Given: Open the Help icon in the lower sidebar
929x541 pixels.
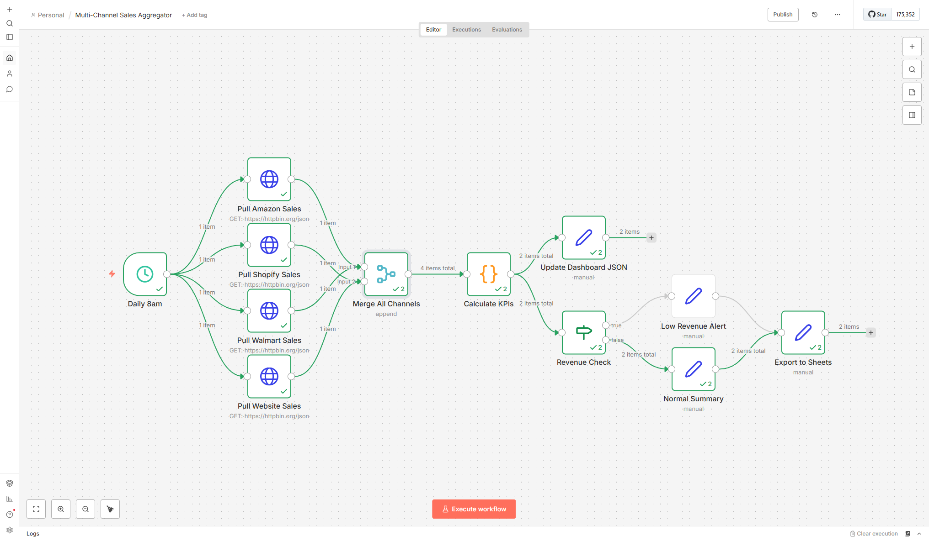Looking at the screenshot, I should [x=10, y=514].
